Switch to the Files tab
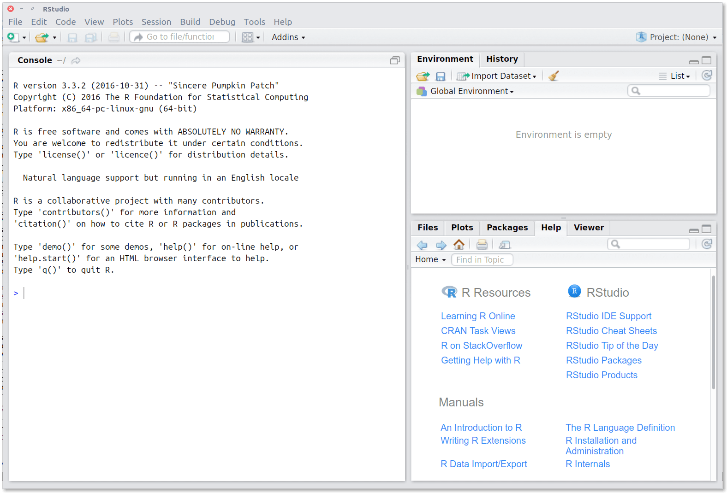The height and width of the screenshot is (493, 727). (428, 228)
